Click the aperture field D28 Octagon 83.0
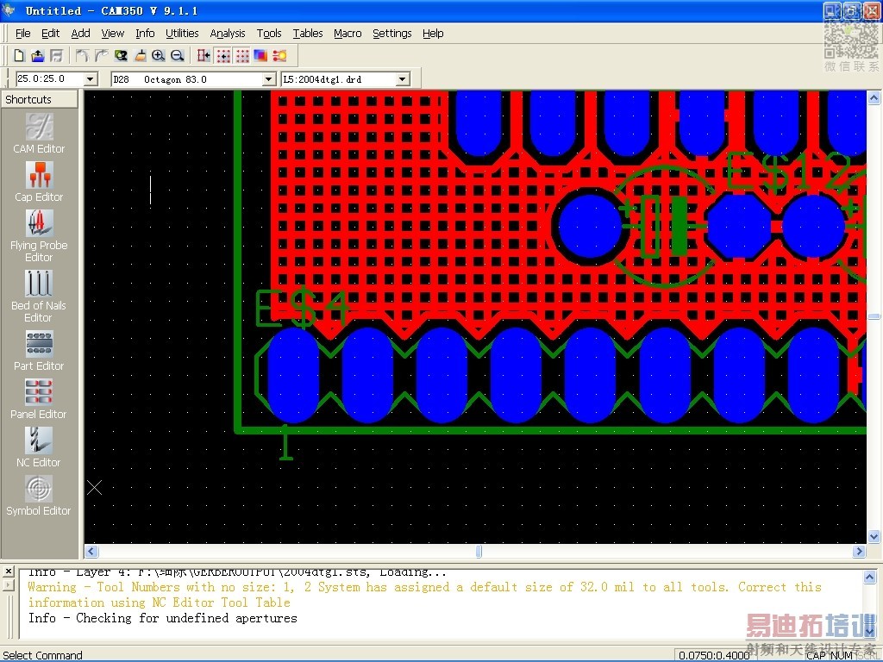The width and height of the screenshot is (883, 662). pyautogui.click(x=187, y=79)
